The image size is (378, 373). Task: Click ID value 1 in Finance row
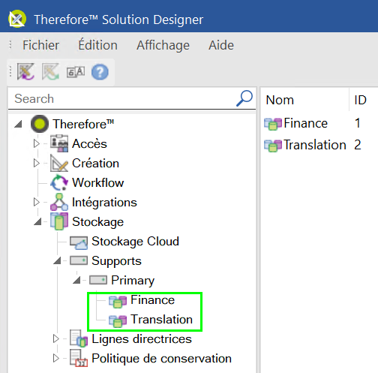pyautogui.click(x=358, y=123)
